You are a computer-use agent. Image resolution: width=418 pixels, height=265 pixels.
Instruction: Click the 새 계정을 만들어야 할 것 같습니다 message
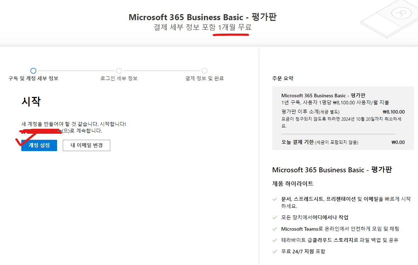coord(74,124)
